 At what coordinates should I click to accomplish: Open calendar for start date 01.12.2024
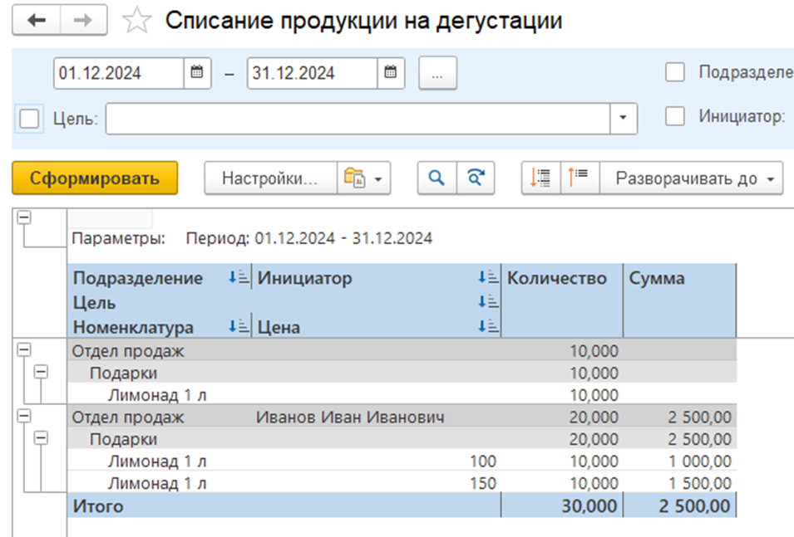pos(196,73)
